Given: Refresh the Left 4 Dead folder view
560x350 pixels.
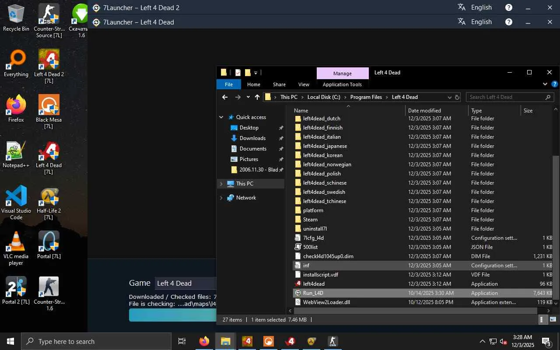Looking at the screenshot, I should click(x=457, y=97).
